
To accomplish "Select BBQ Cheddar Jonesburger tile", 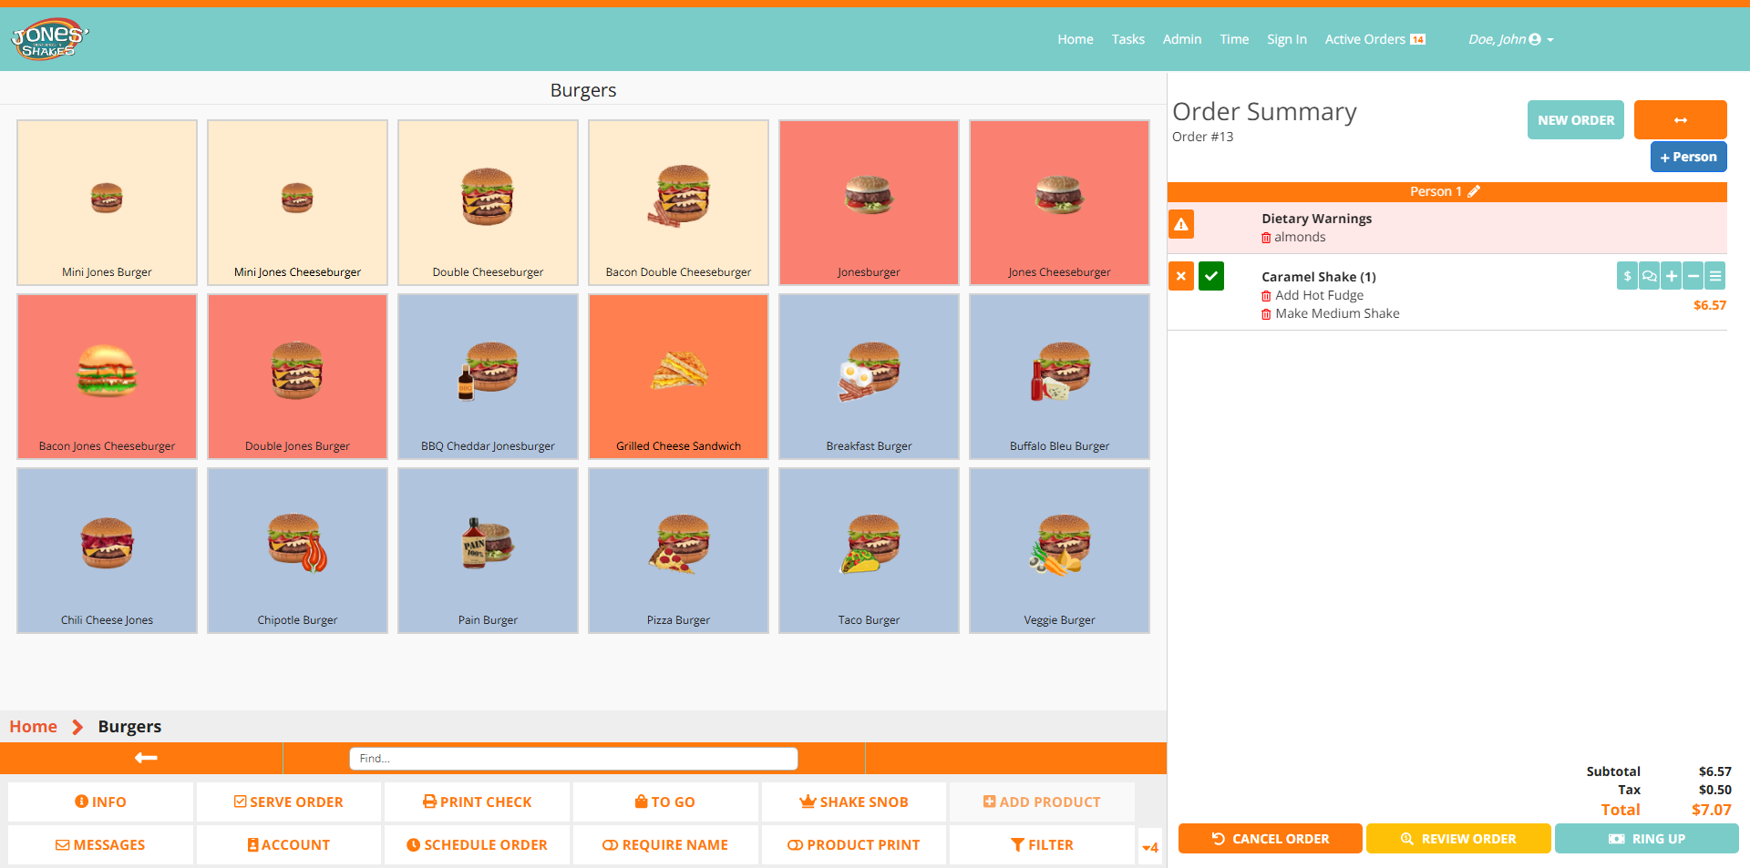I will (488, 376).
